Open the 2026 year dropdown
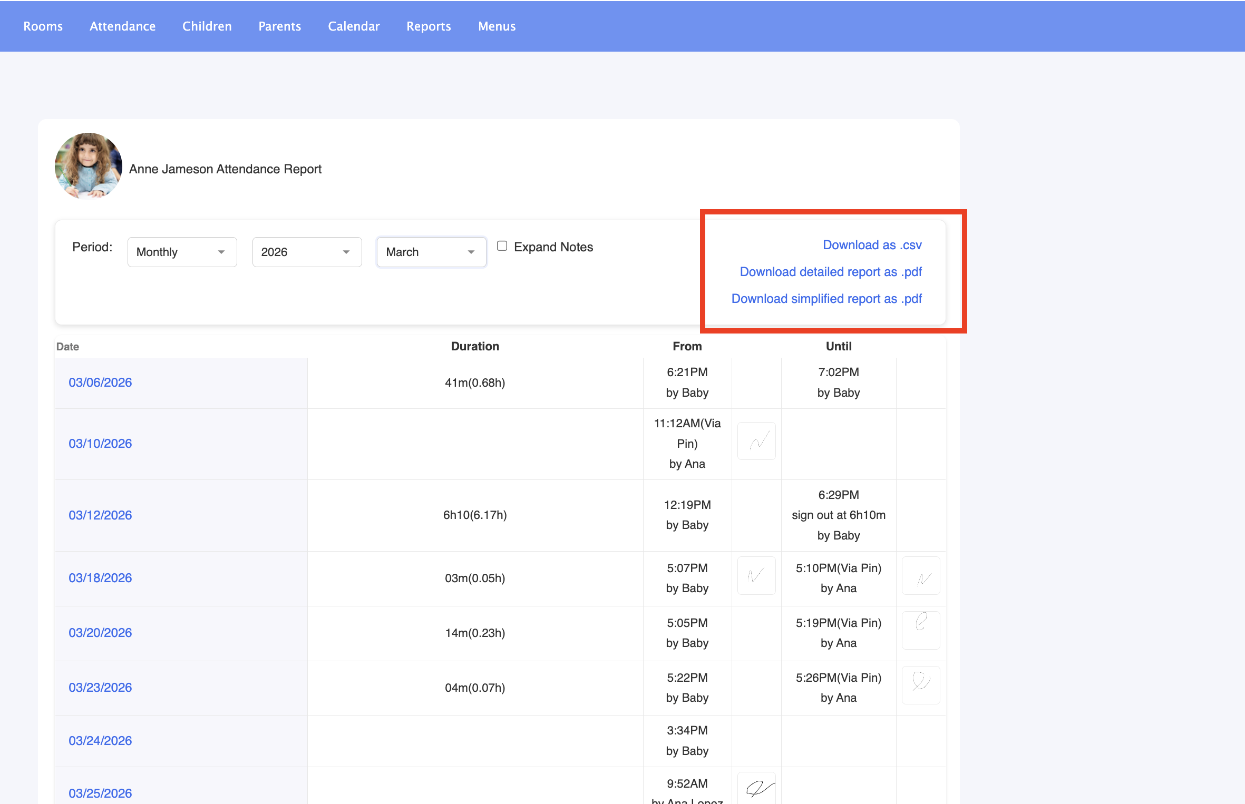 click(307, 252)
